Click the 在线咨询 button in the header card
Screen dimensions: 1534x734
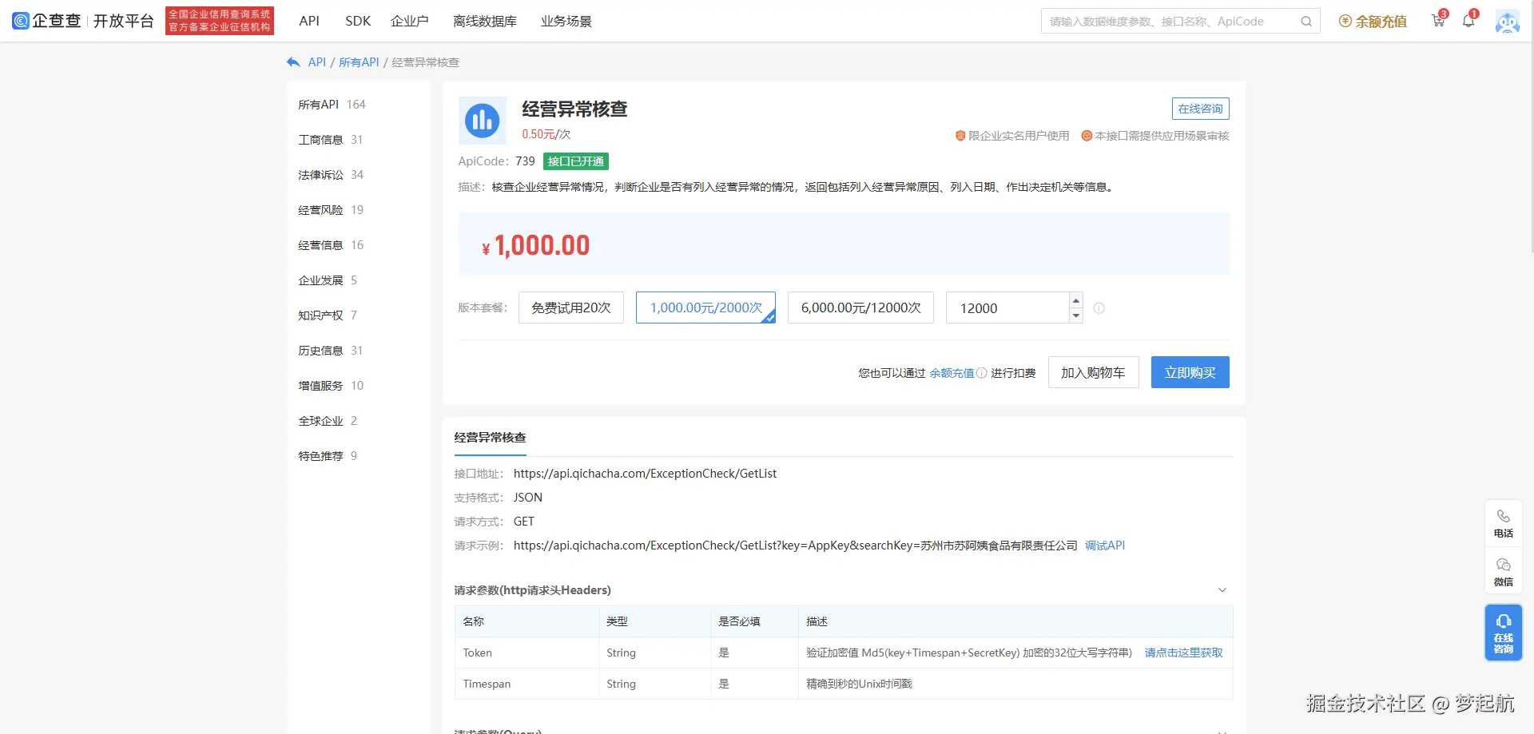point(1200,109)
